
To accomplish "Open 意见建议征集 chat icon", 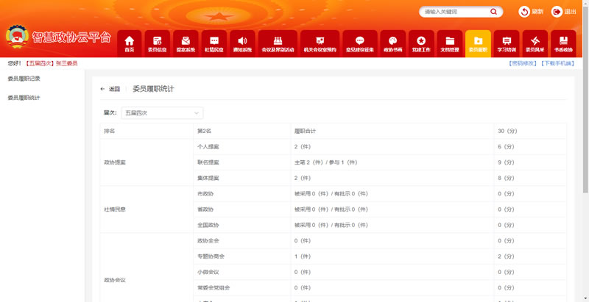I will (359, 43).
